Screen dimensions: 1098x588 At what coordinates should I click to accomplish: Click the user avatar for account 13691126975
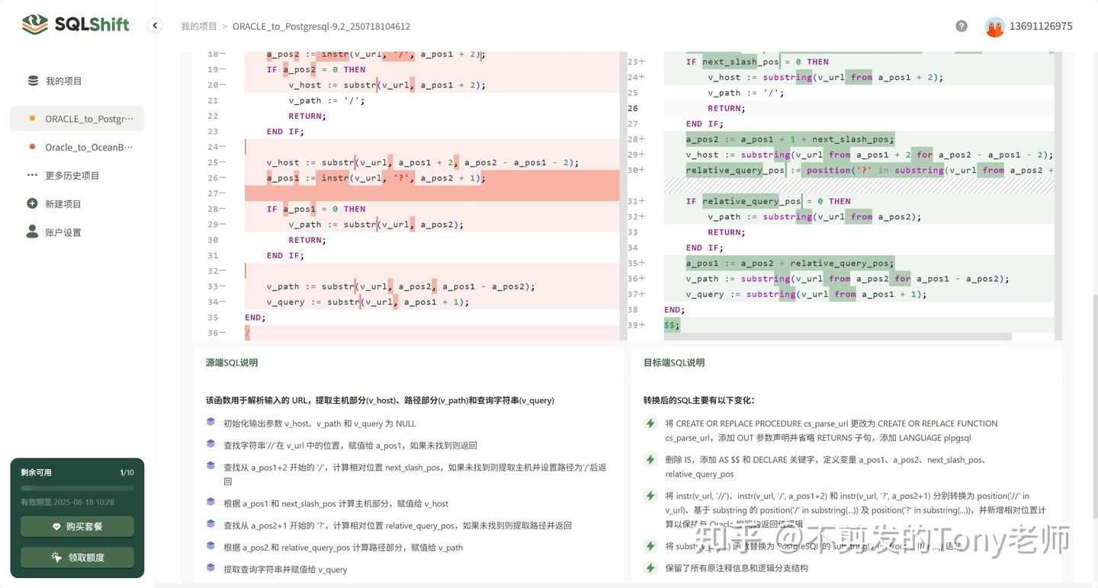coord(994,25)
